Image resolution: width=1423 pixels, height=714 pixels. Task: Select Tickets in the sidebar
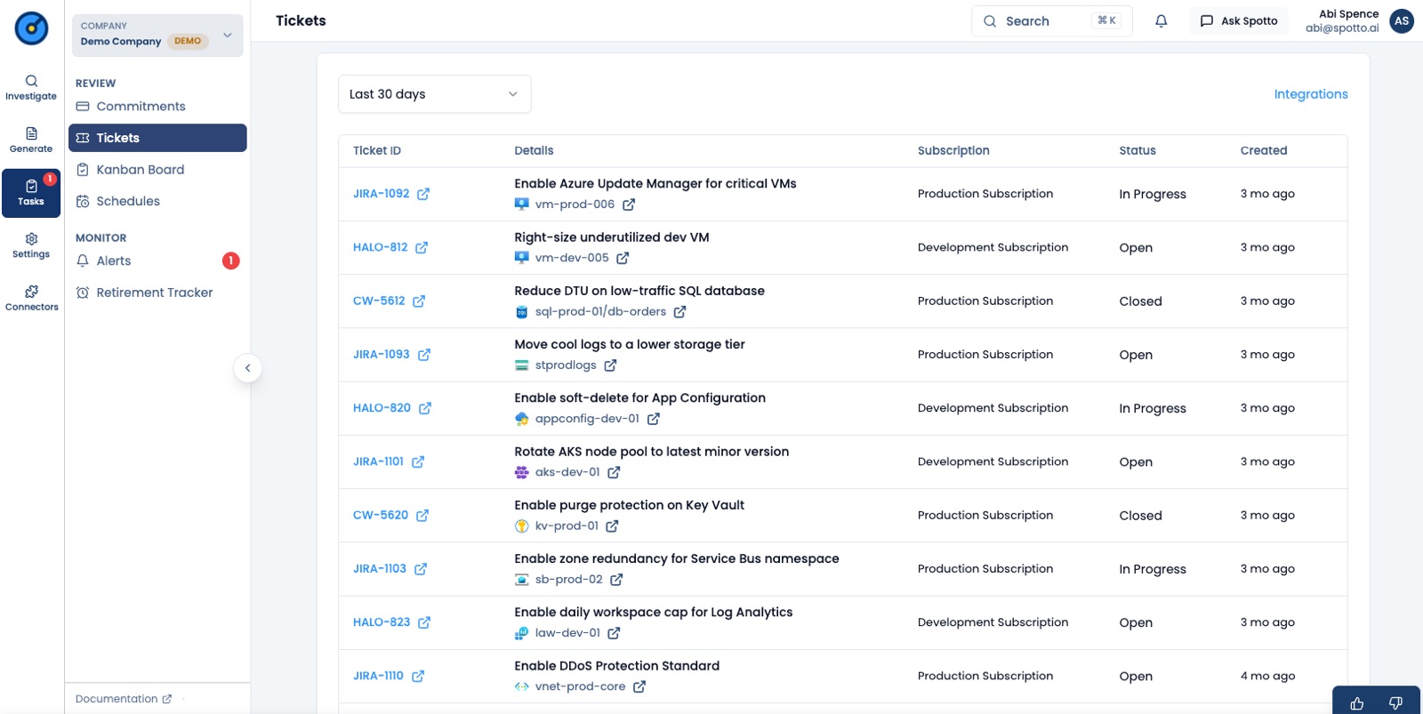pyautogui.click(x=157, y=138)
